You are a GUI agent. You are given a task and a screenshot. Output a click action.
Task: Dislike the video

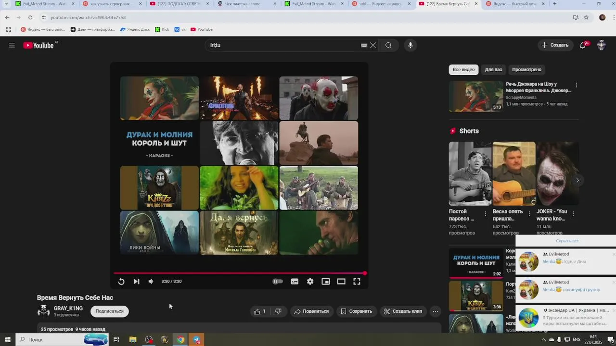point(278,311)
